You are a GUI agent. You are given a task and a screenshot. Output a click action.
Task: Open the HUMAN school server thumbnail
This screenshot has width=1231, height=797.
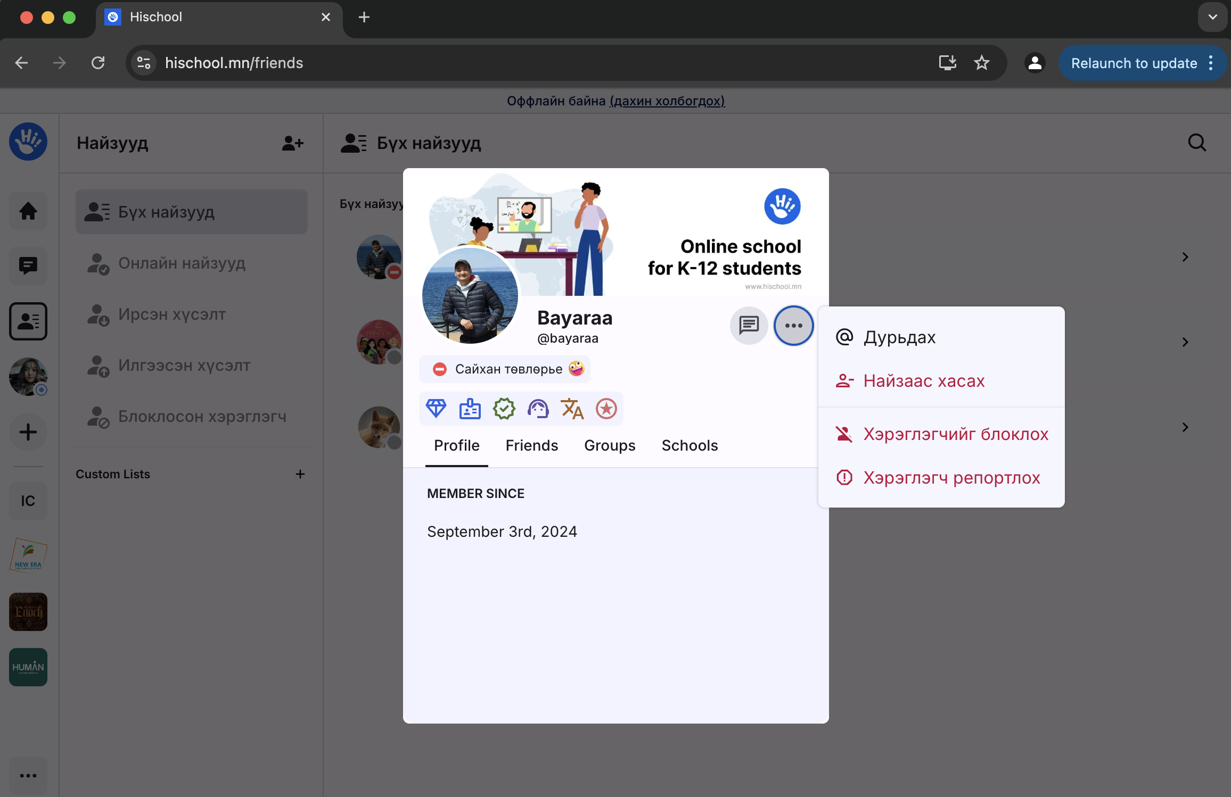[28, 667]
